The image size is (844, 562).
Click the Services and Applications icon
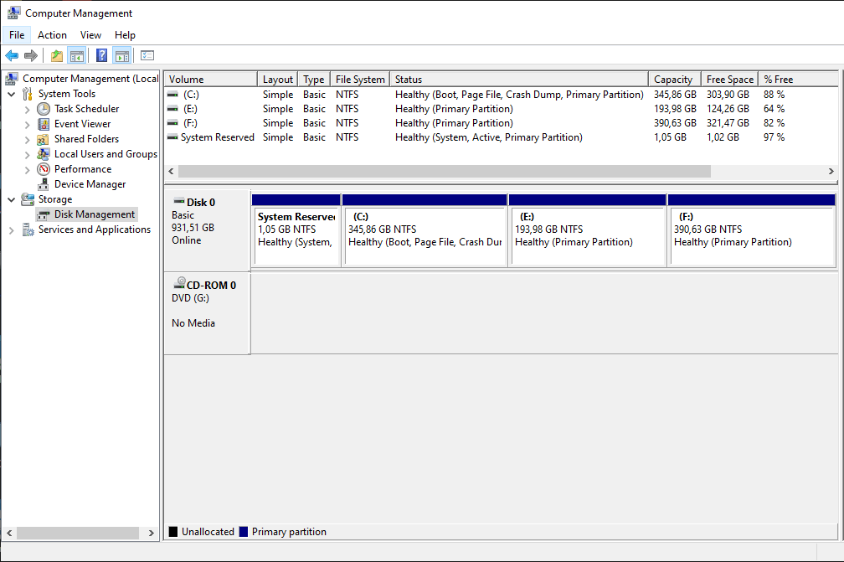click(28, 229)
